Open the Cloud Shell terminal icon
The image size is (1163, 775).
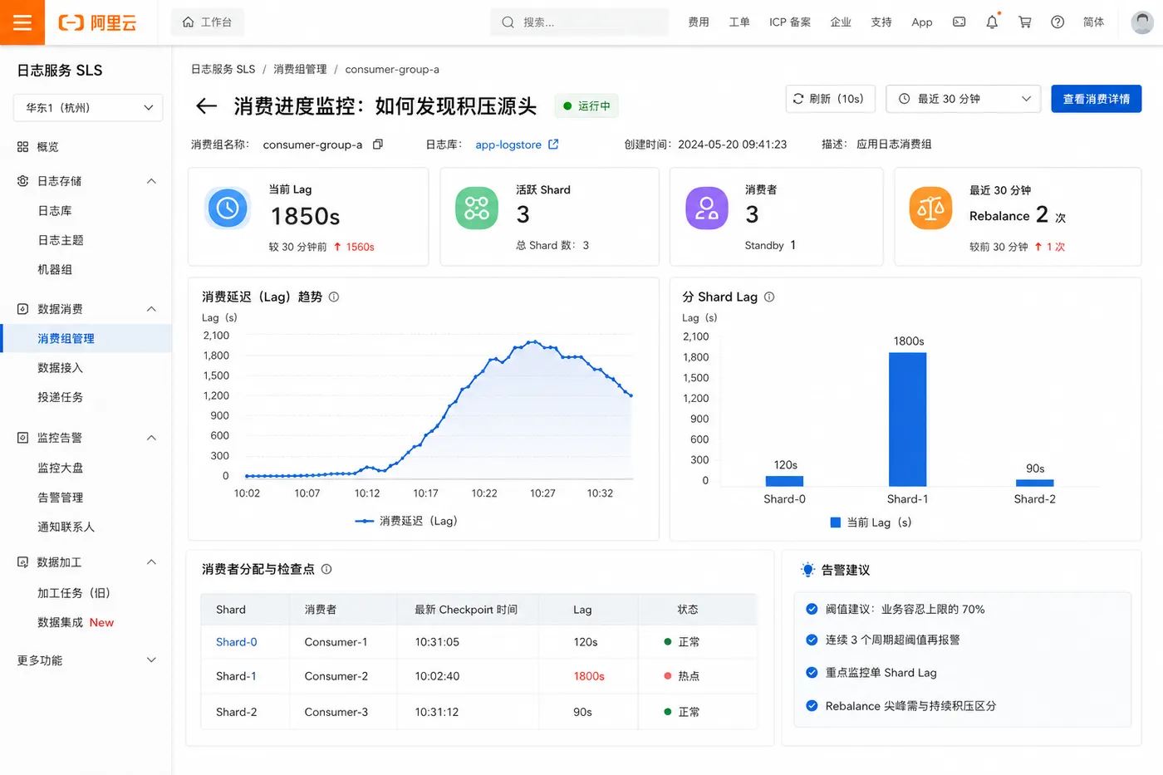coord(959,22)
